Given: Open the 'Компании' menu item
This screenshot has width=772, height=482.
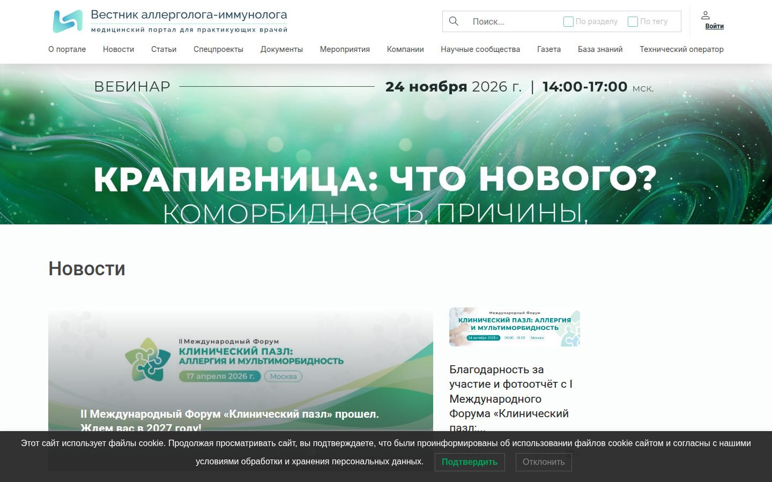Looking at the screenshot, I should click(x=405, y=49).
